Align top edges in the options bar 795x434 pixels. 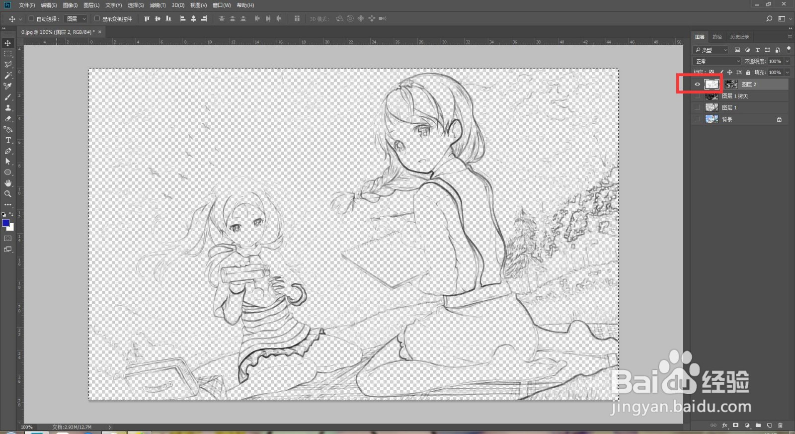tap(147, 19)
